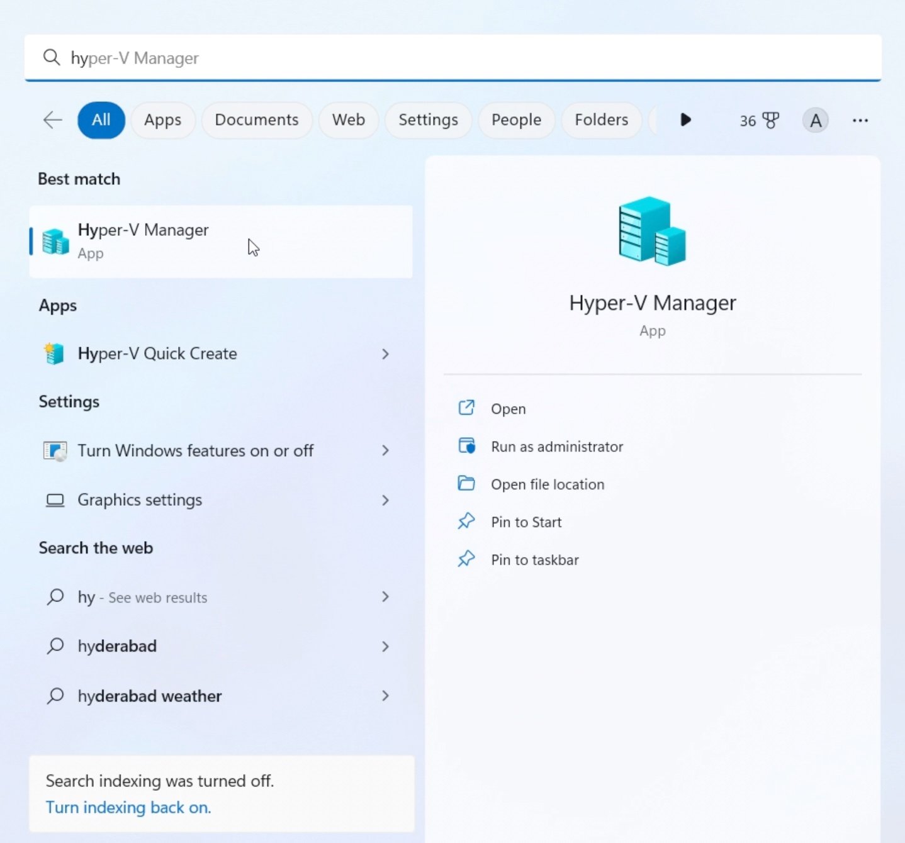Viewport: 905px width, 843px height.
Task: Expand Graphics settings chevron
Action: 385,500
